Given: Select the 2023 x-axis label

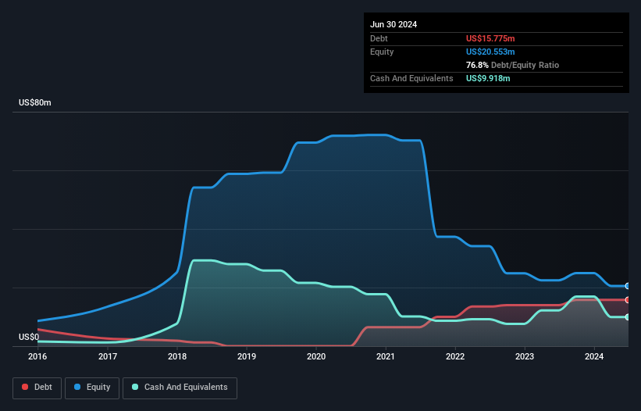Looking at the screenshot, I should click(525, 356).
